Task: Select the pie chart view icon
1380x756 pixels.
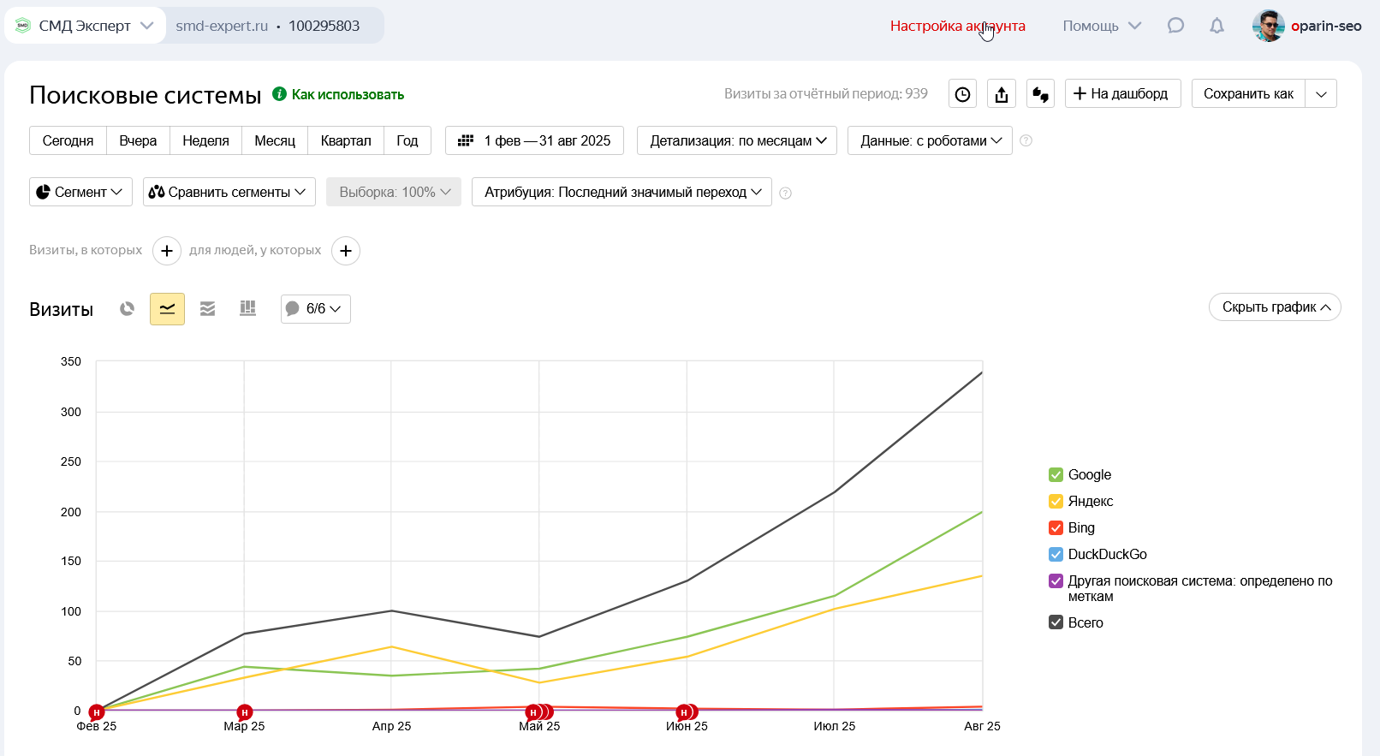Action: click(x=128, y=309)
